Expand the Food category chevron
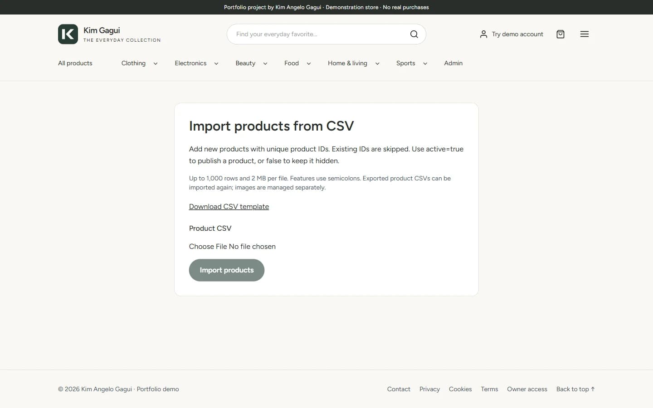The image size is (653, 408). [309, 63]
